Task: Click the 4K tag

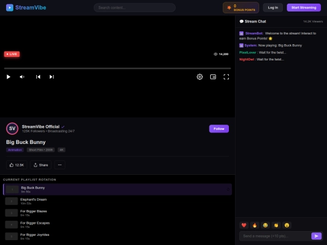Action: (x=62, y=150)
